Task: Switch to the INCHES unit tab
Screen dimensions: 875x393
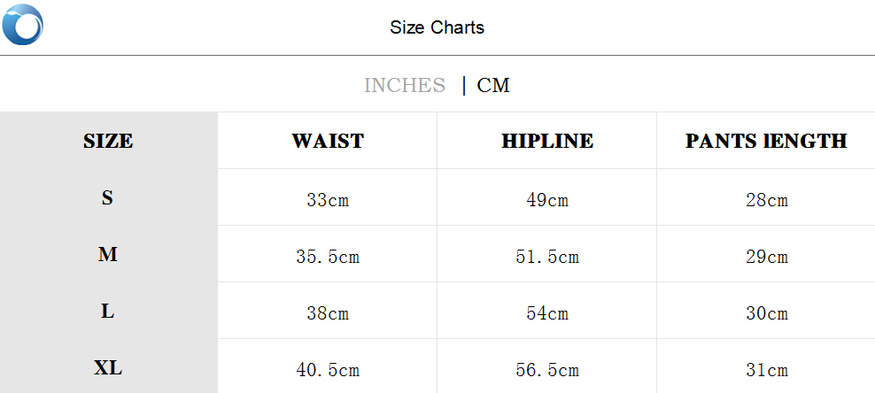Action: [404, 85]
